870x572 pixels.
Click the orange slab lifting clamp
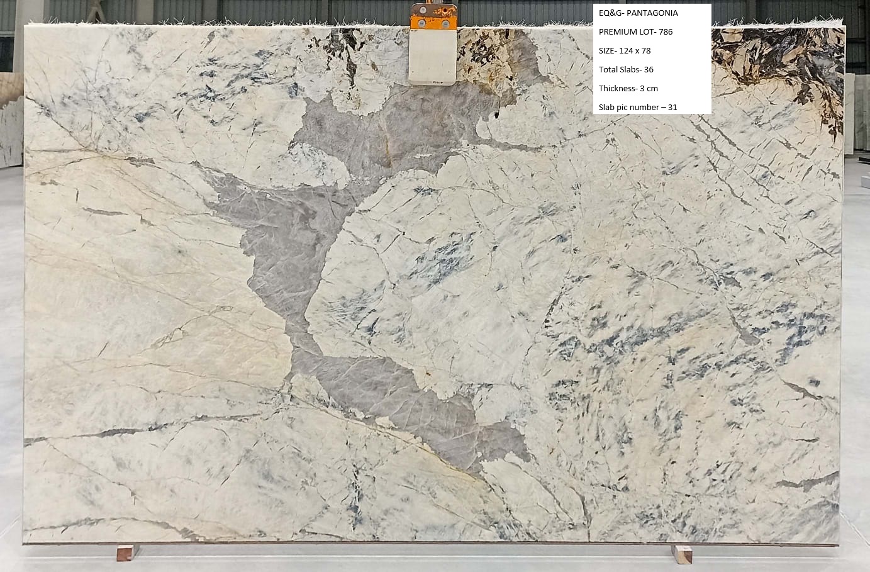point(432,18)
